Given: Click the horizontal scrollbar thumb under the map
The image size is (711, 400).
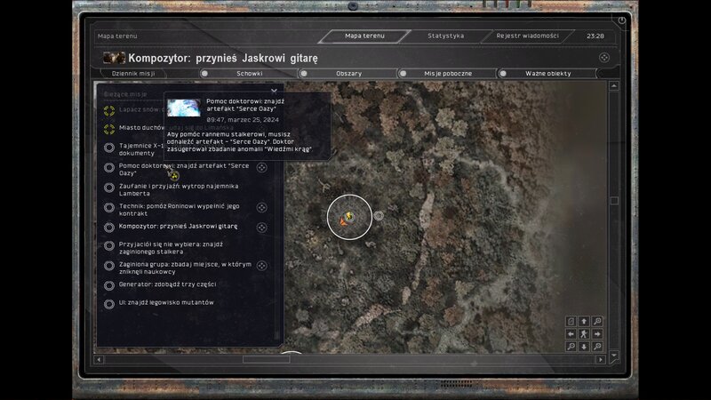Looking at the screenshot, I should tap(266, 359).
